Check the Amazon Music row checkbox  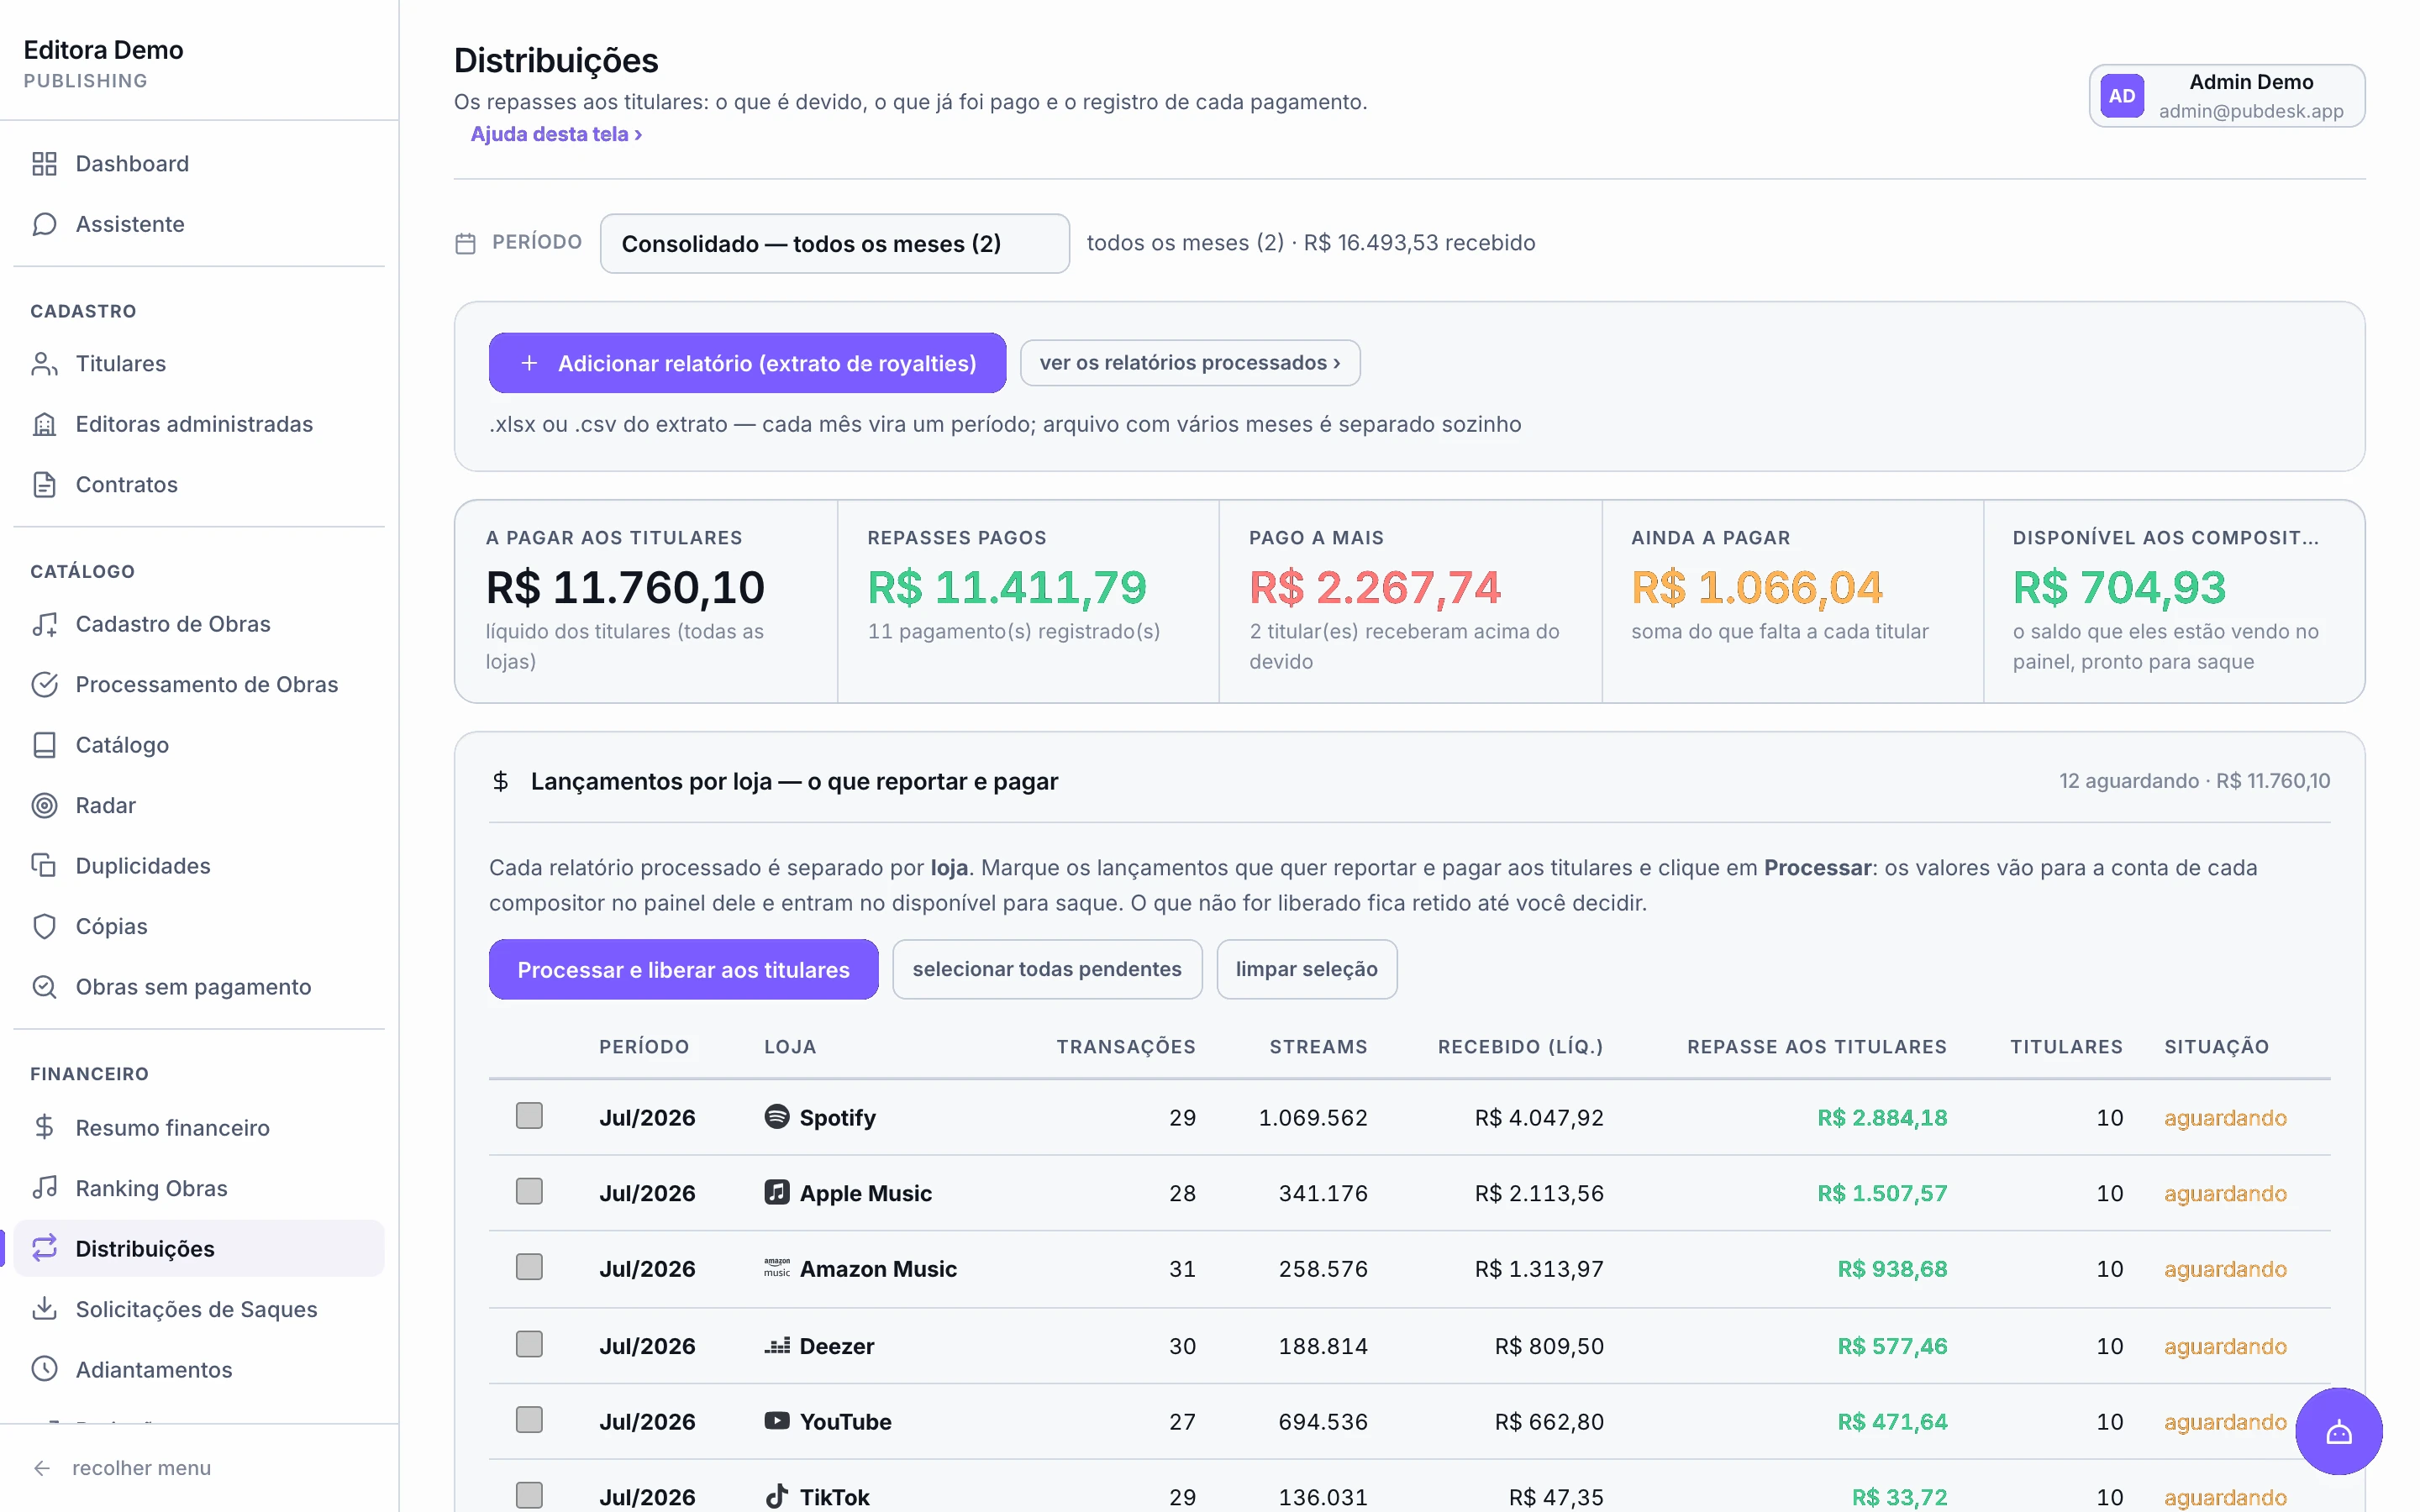pos(529,1268)
